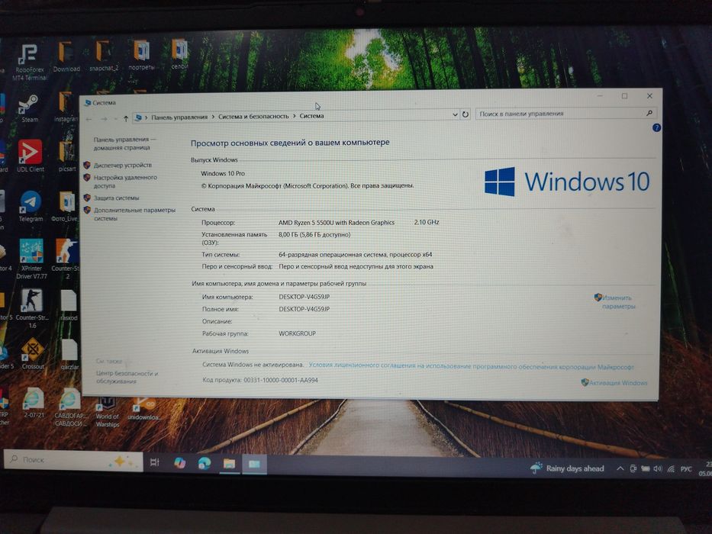Select the qarzlar document icon
The width and height of the screenshot is (712, 534).
(x=69, y=354)
